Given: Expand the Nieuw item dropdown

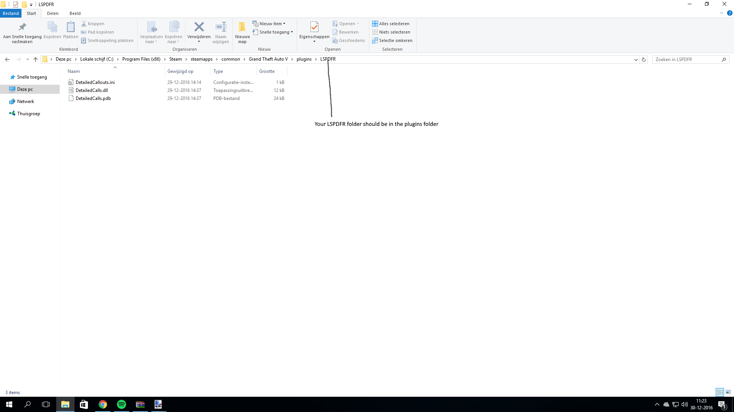Looking at the screenshot, I should (x=284, y=24).
